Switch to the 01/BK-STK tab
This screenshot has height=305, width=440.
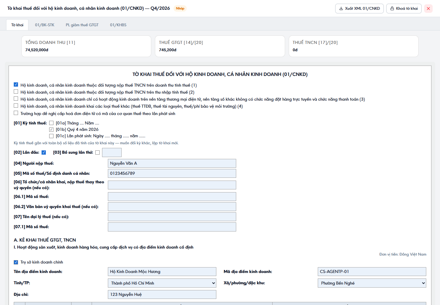(x=45, y=25)
